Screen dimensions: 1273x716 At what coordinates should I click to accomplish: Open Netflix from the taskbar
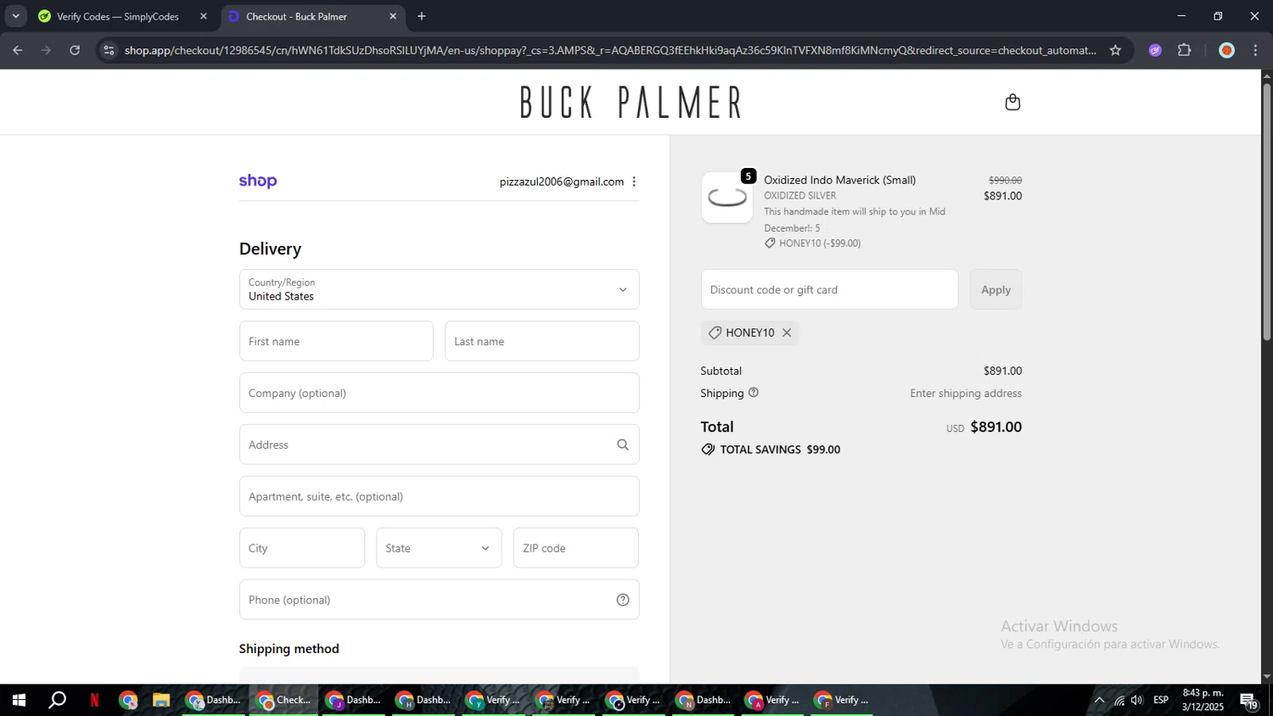point(95,700)
